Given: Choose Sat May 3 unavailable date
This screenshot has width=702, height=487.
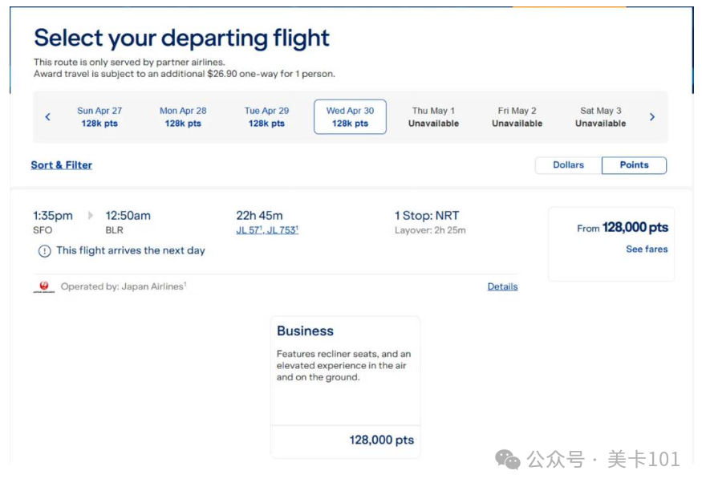Looking at the screenshot, I should [600, 117].
